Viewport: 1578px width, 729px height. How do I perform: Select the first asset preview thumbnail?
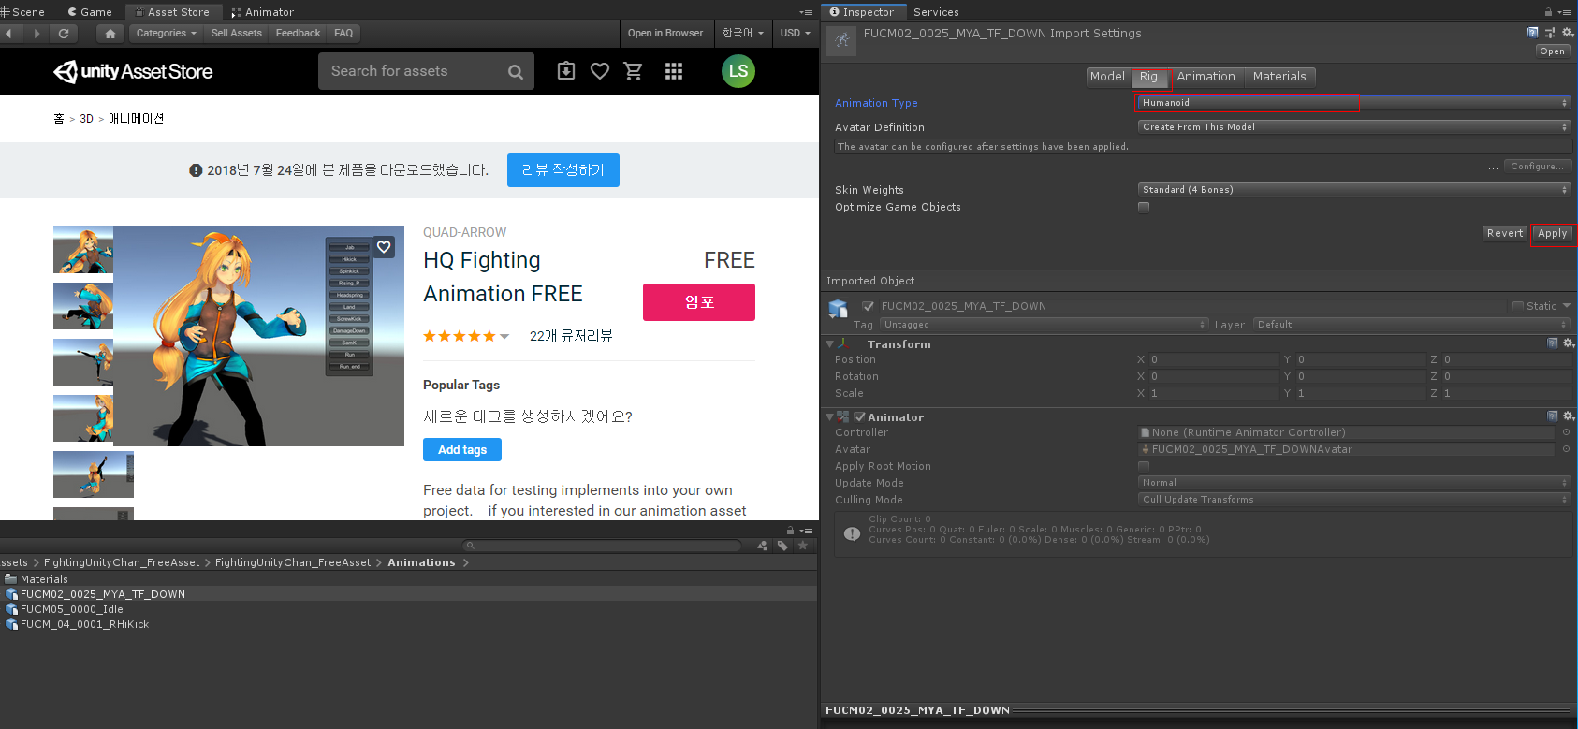coord(83,250)
